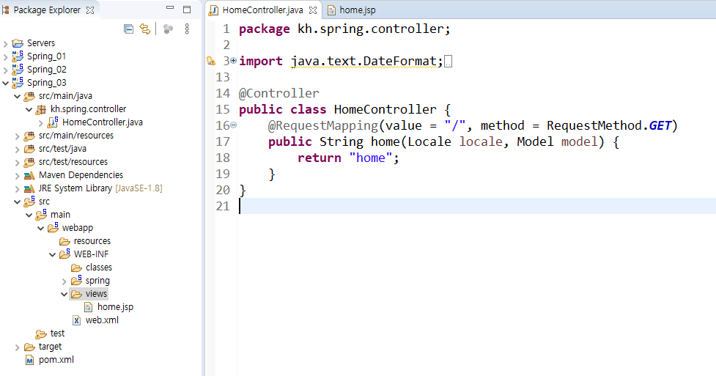716x376 pixels.
Task: Minimize the Package Explorer view
Action: click(x=170, y=8)
